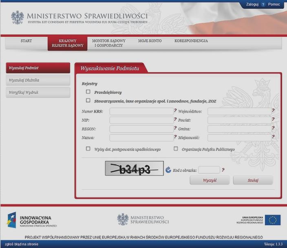Focus the Nazwa input field
This screenshot has width=287, height=248.
[141, 138]
